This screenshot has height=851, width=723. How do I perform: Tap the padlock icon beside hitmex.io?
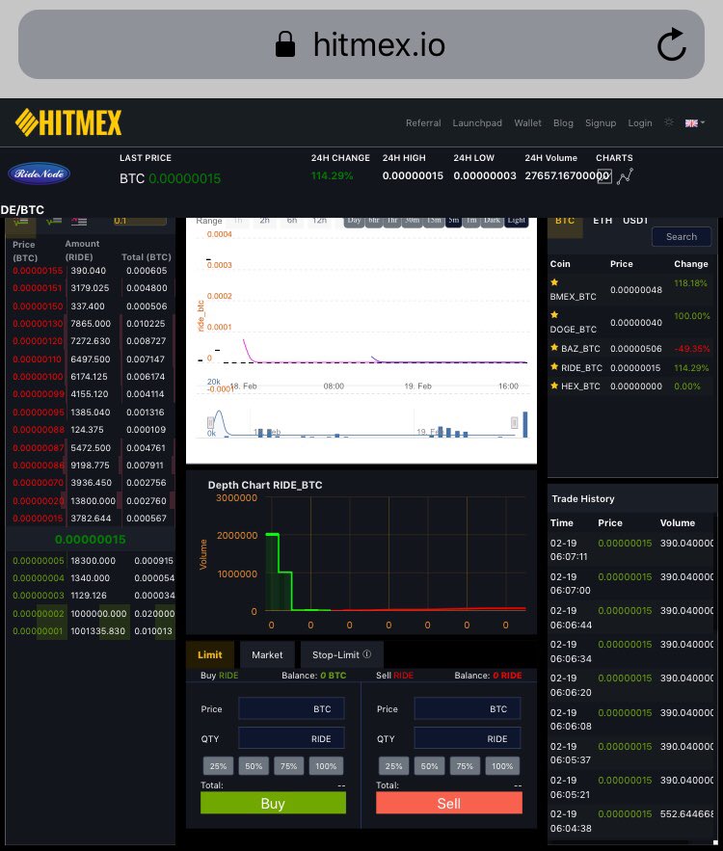click(x=285, y=44)
